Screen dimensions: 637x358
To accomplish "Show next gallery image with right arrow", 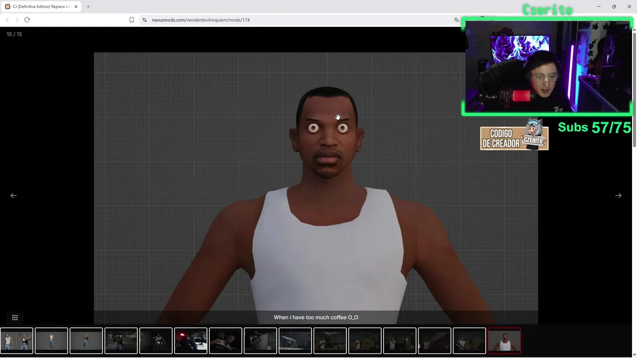I will (618, 195).
